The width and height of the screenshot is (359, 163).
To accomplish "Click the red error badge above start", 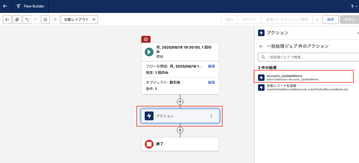I will [146, 39].
